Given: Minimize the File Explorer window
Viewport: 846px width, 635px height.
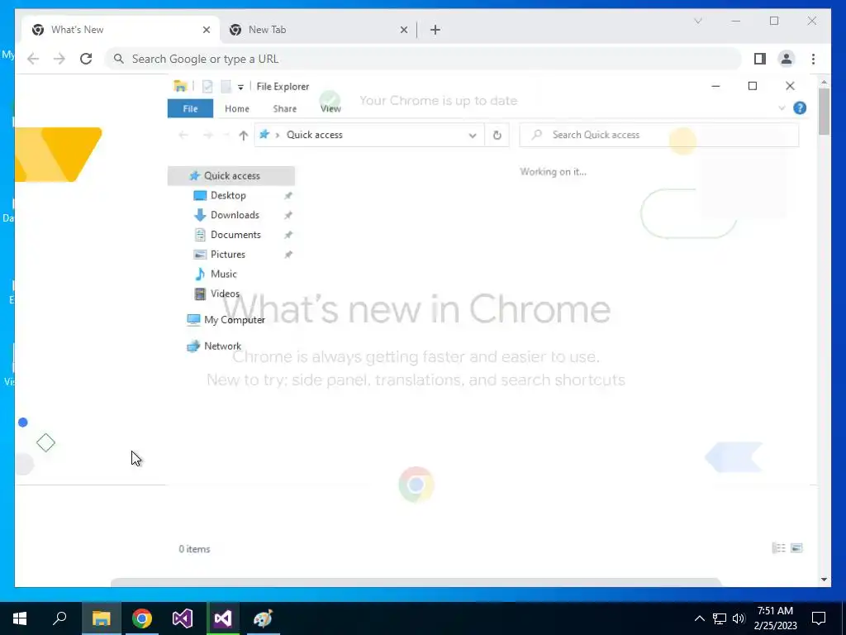Looking at the screenshot, I should click(715, 86).
